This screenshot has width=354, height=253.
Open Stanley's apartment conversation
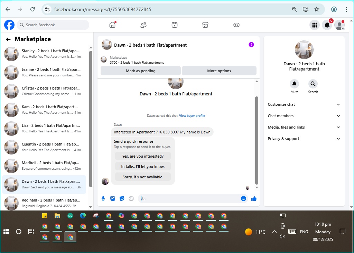click(44, 54)
